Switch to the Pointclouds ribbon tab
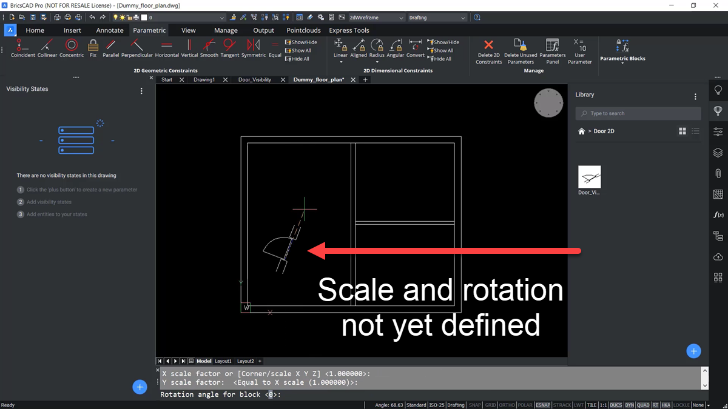The image size is (728, 409). pos(303,30)
